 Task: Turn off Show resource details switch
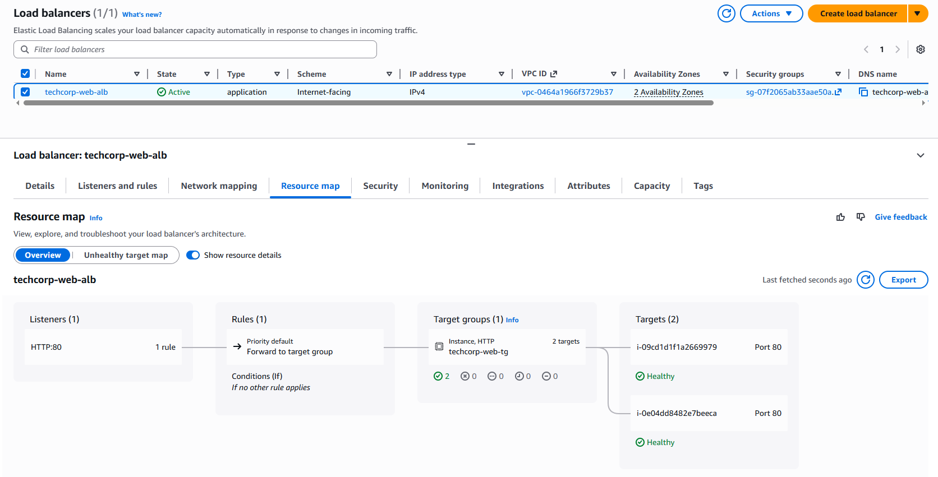[x=193, y=255]
